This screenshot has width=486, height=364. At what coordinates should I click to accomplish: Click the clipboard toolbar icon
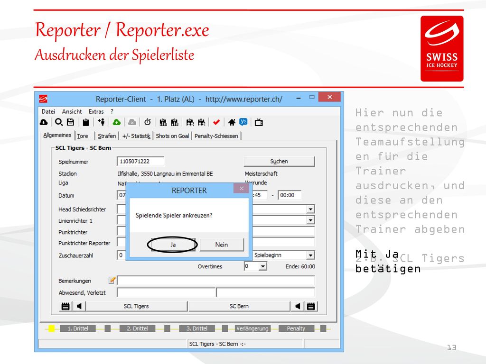pos(86,123)
